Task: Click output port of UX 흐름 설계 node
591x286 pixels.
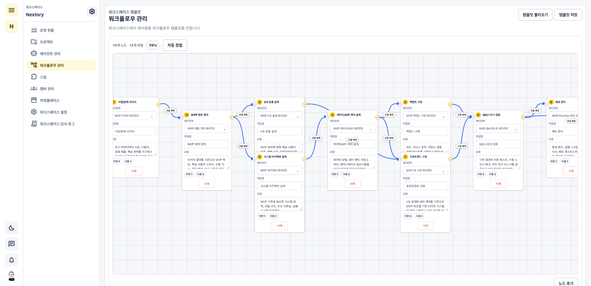Action: point(304,104)
